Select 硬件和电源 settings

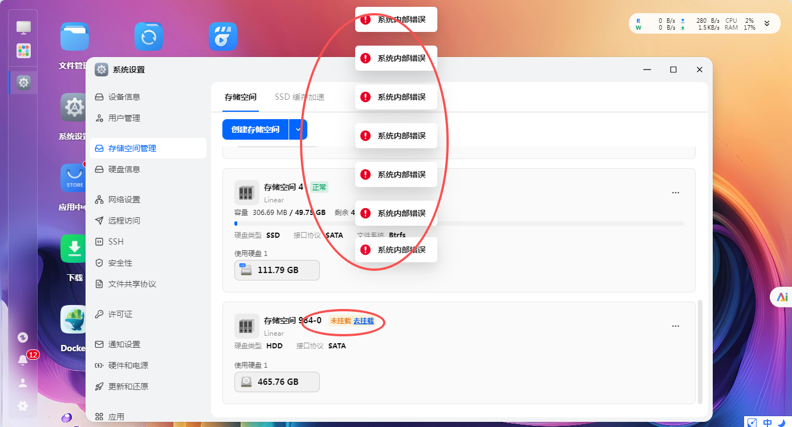pos(148,365)
